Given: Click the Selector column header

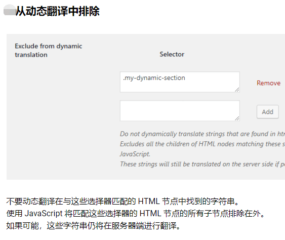Looking at the screenshot, I should tap(172, 54).
